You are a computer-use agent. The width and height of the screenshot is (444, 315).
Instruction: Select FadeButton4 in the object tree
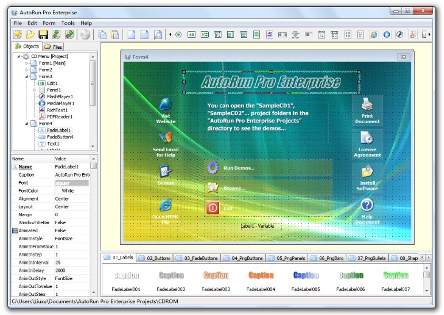[x=60, y=137]
